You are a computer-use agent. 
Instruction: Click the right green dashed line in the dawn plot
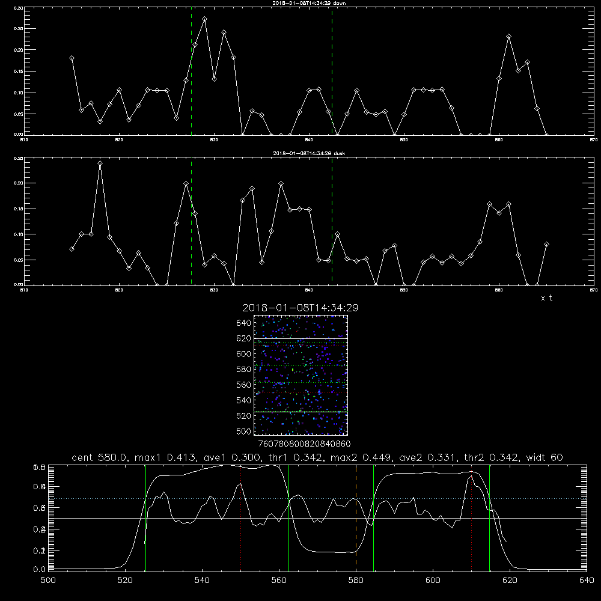click(x=332, y=73)
